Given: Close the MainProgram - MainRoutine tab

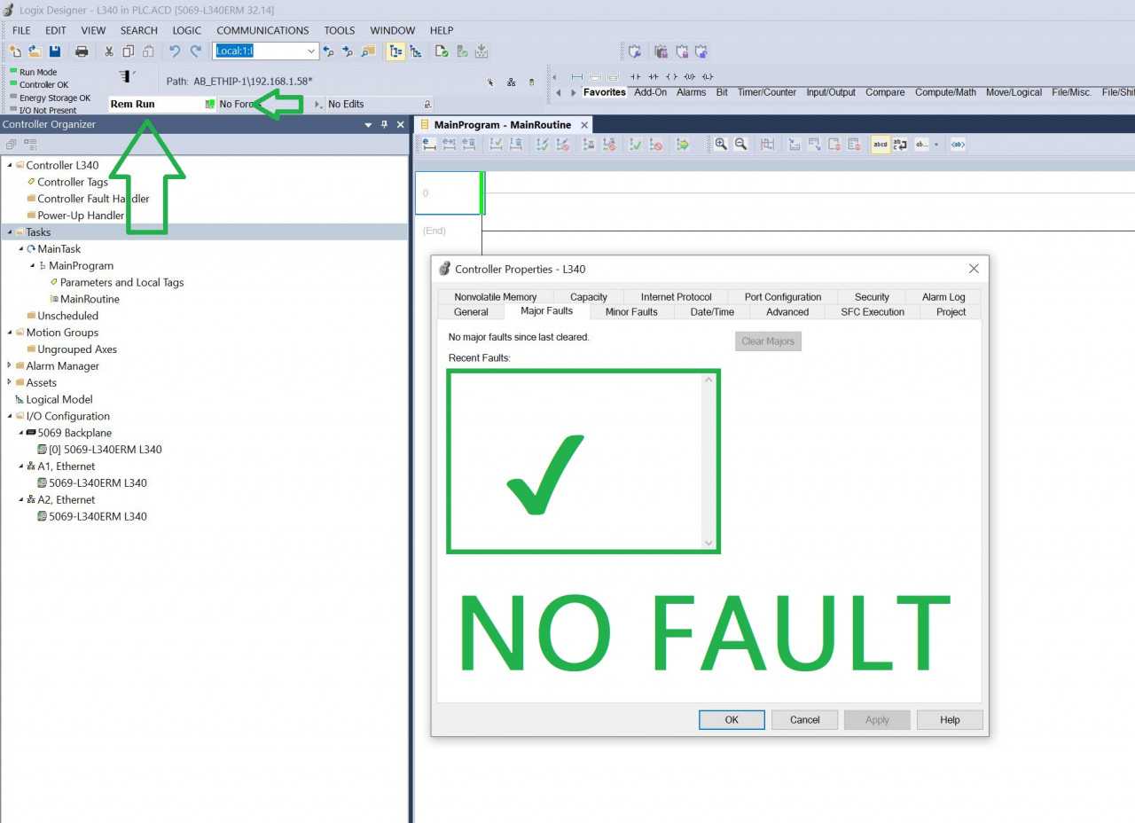Looking at the screenshot, I should (584, 125).
